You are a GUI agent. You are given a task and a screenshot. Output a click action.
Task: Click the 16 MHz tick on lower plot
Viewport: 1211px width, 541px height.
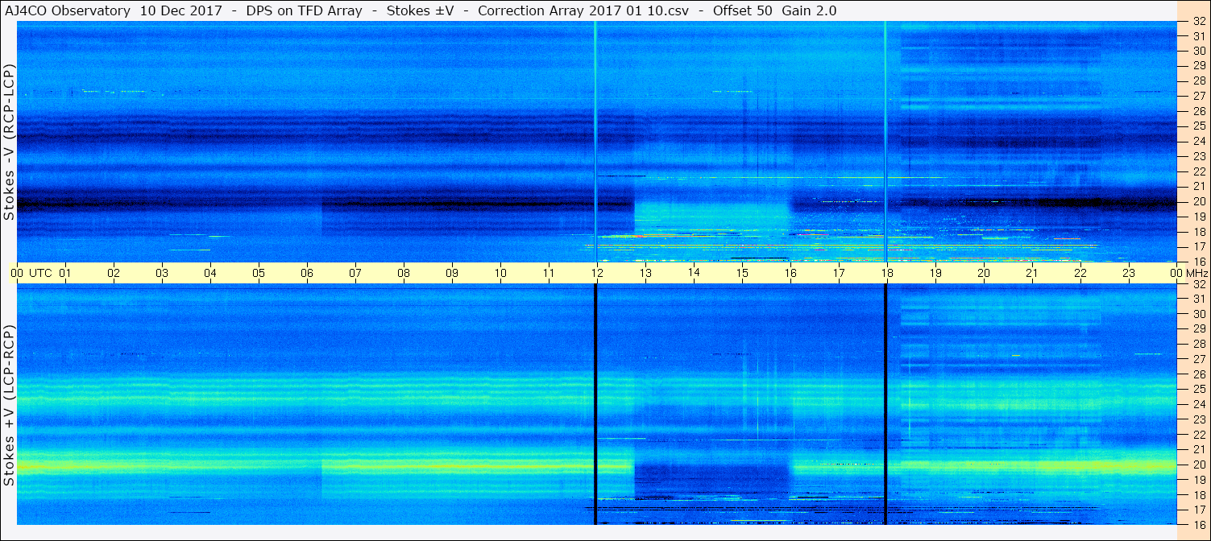click(1198, 524)
